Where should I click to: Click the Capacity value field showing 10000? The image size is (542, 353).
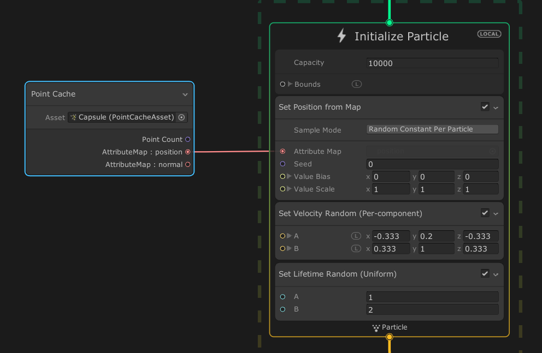pos(432,63)
